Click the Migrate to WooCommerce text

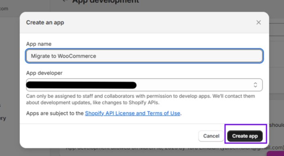[64, 56]
